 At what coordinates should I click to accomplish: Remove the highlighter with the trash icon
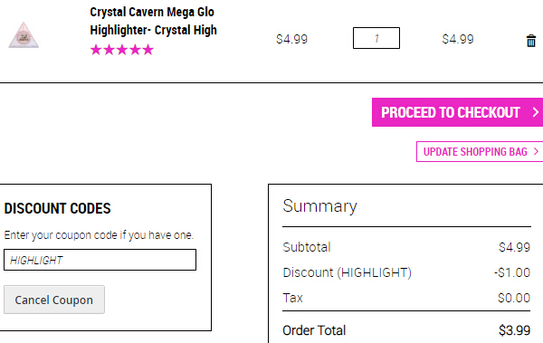pyautogui.click(x=531, y=41)
